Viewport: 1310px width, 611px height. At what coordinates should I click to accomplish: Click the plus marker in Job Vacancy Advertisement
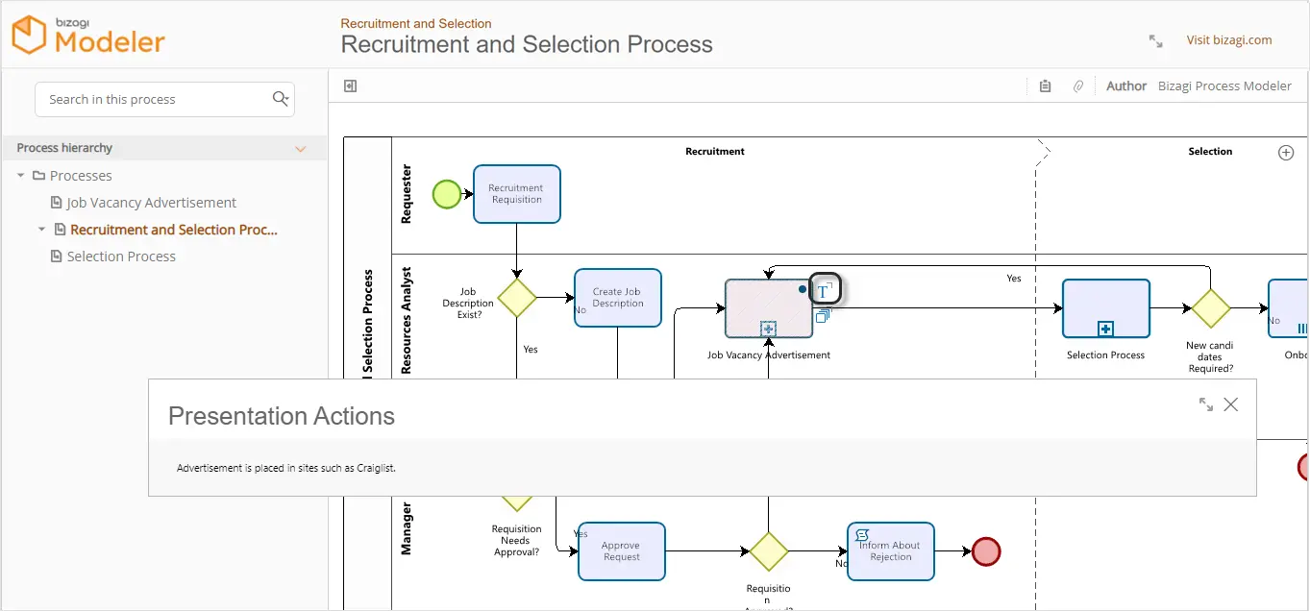[768, 329]
